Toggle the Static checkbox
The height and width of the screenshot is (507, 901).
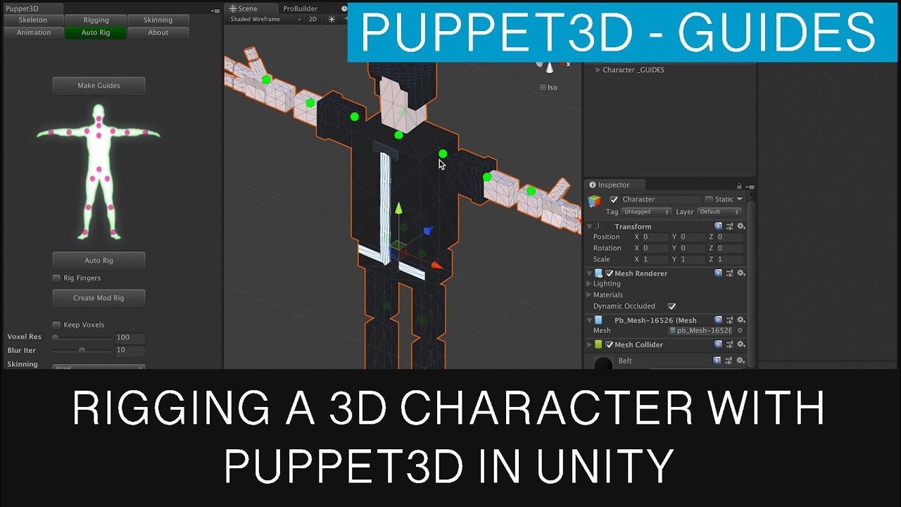click(x=709, y=199)
